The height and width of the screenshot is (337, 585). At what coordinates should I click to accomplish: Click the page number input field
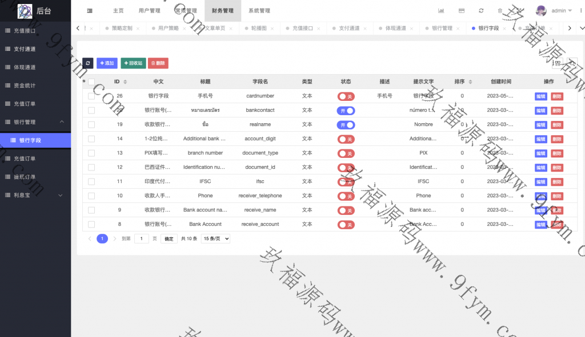click(142, 239)
